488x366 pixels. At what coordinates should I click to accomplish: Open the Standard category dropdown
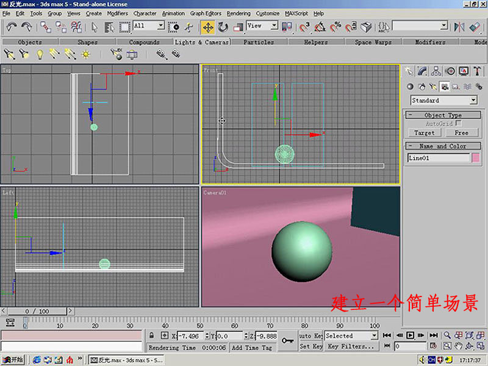[x=473, y=101]
